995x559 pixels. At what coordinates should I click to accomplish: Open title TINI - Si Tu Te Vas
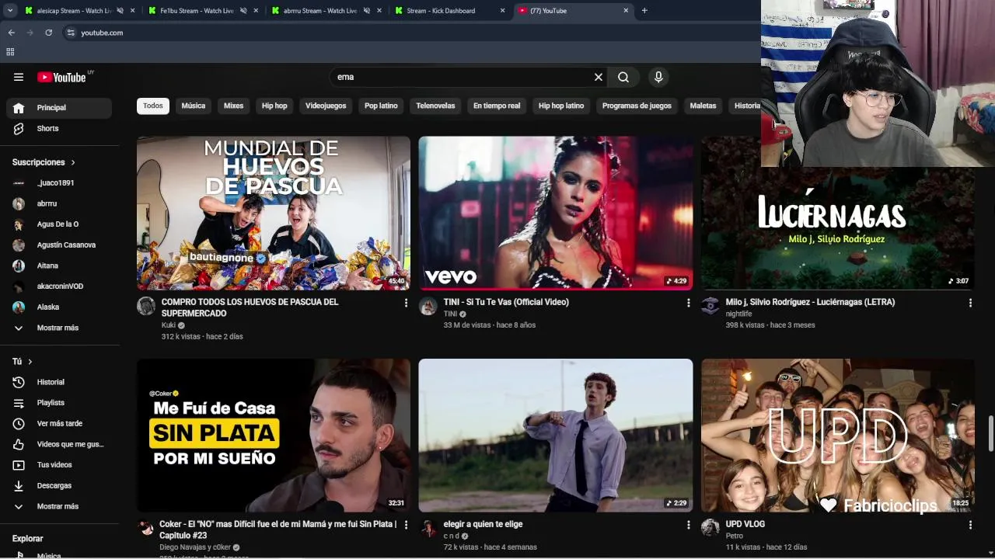click(x=506, y=302)
